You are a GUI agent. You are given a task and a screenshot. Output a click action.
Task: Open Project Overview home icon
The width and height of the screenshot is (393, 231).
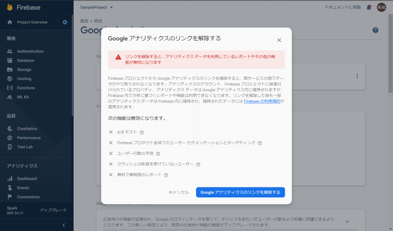click(10, 22)
